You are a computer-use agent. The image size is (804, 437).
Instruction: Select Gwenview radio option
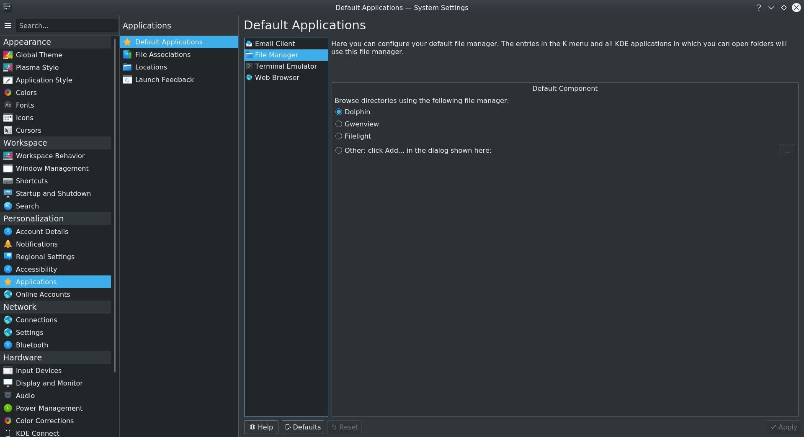pyautogui.click(x=339, y=124)
